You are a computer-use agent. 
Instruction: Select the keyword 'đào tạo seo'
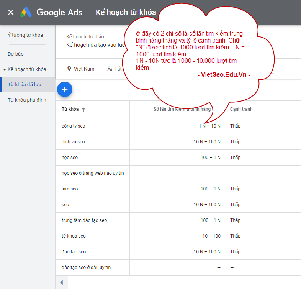coord(74,252)
